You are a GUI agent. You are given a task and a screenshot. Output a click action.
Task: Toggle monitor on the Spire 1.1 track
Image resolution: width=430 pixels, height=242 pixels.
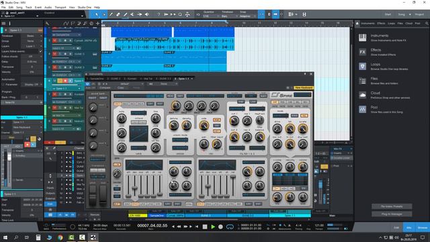click(x=71, y=81)
